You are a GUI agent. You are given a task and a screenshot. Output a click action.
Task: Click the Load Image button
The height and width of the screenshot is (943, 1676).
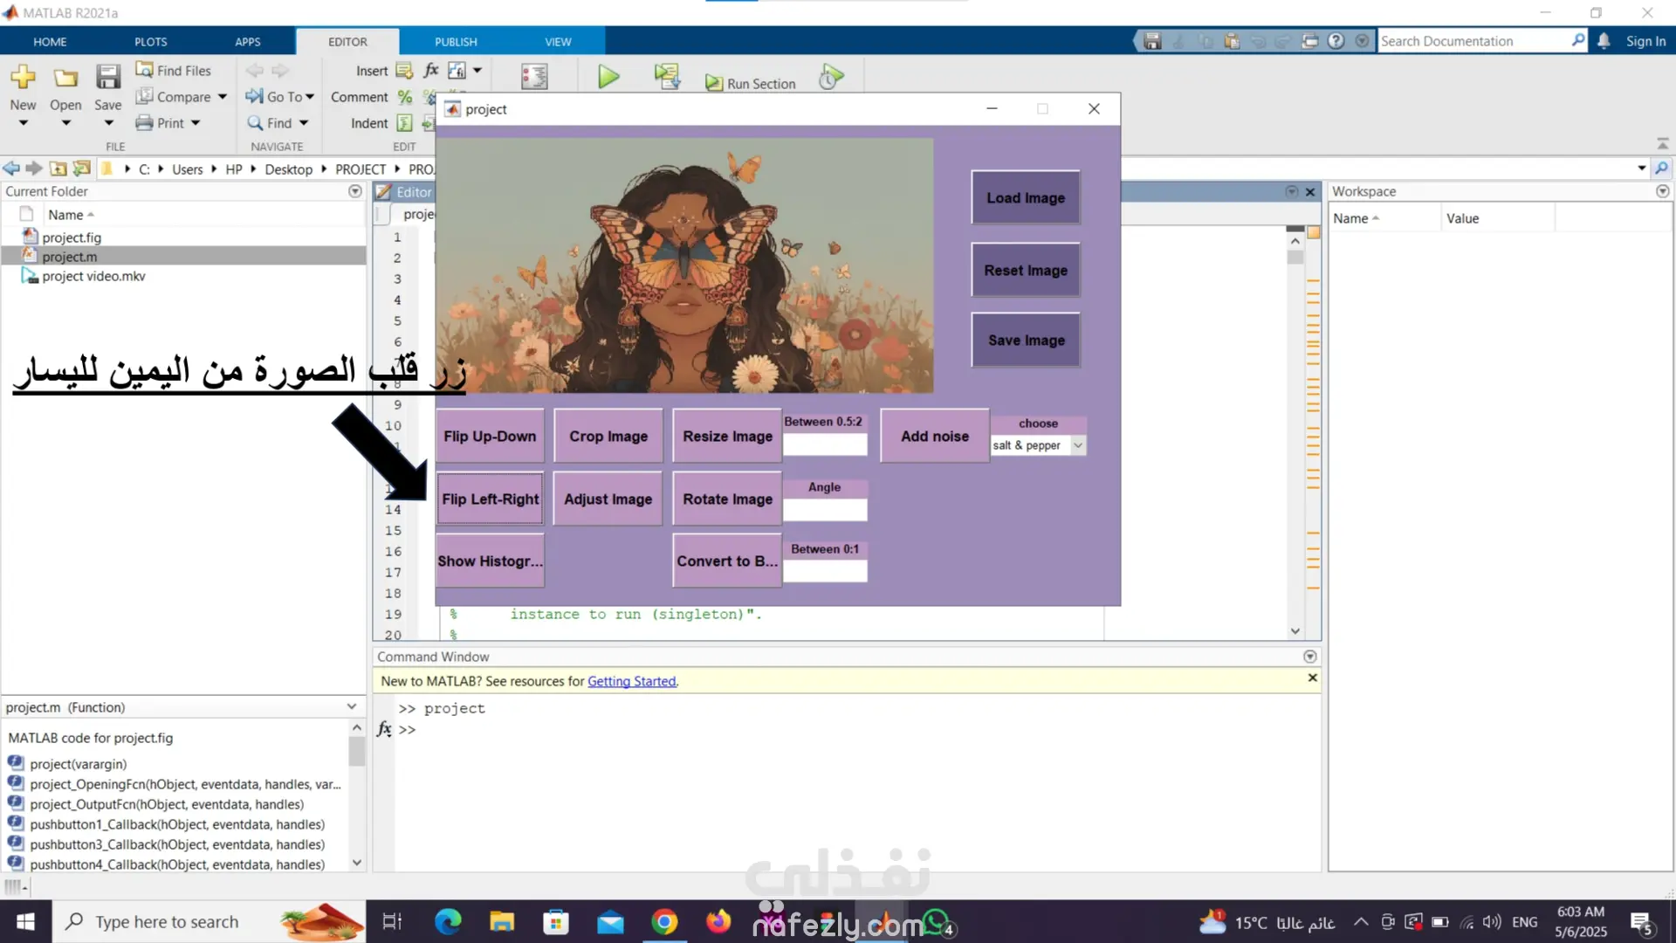[1026, 198]
